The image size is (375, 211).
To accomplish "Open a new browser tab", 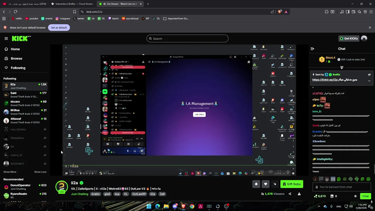I will [x=148, y=4].
